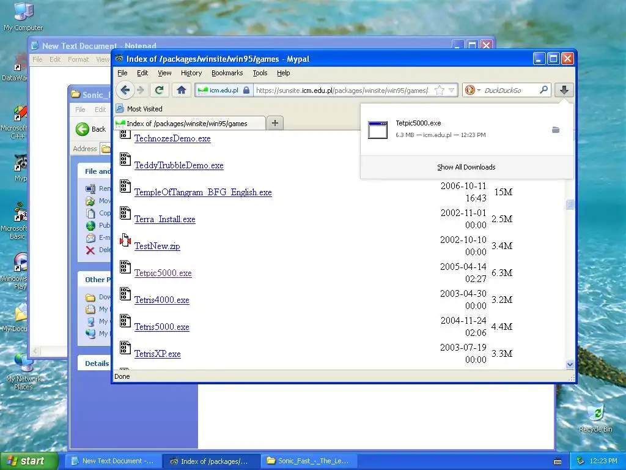This screenshot has width=626, height=470.
Task: Open a new tab with plus button
Action: coord(274,123)
